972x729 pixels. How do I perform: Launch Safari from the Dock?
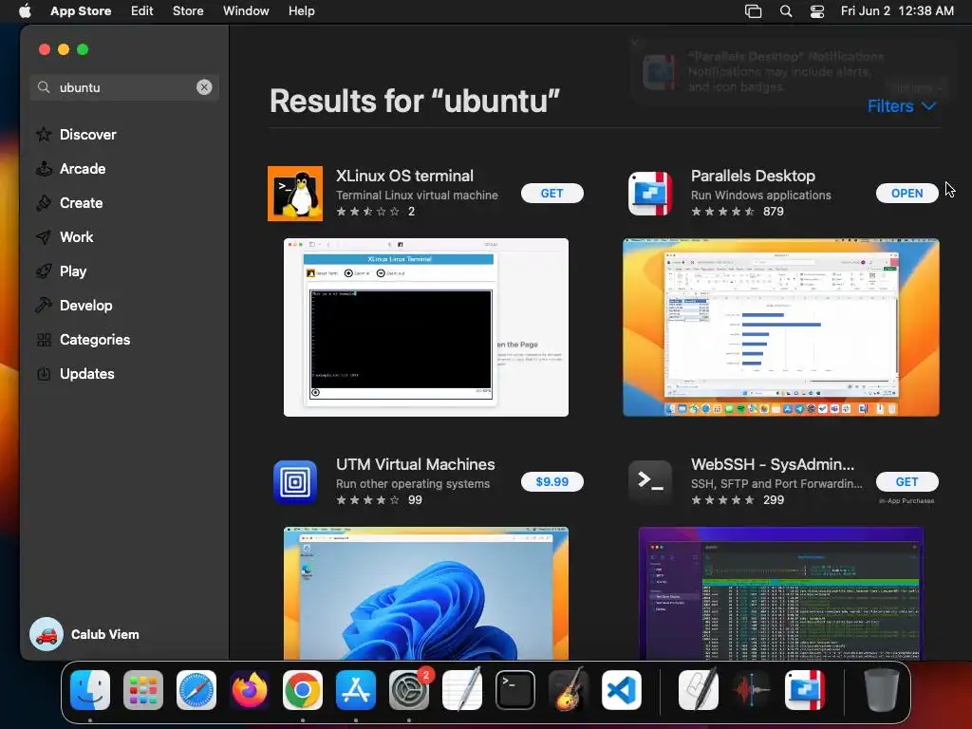pos(196,690)
